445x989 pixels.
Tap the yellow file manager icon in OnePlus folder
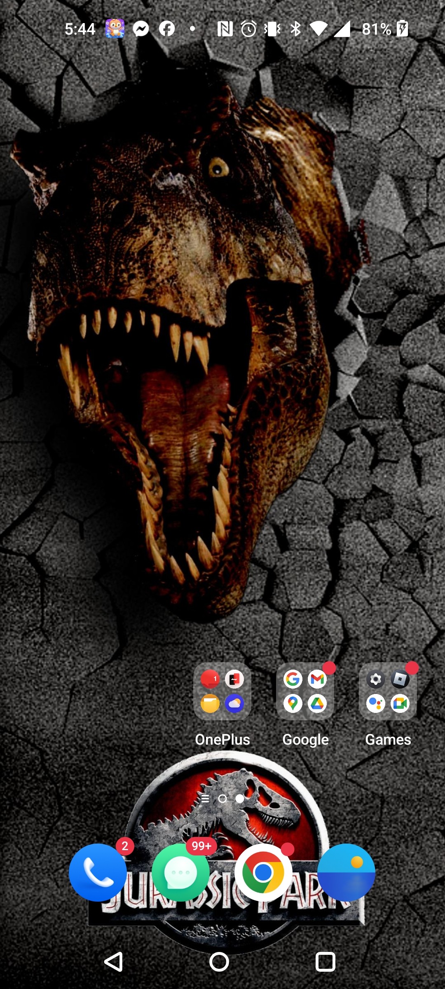coord(210,703)
